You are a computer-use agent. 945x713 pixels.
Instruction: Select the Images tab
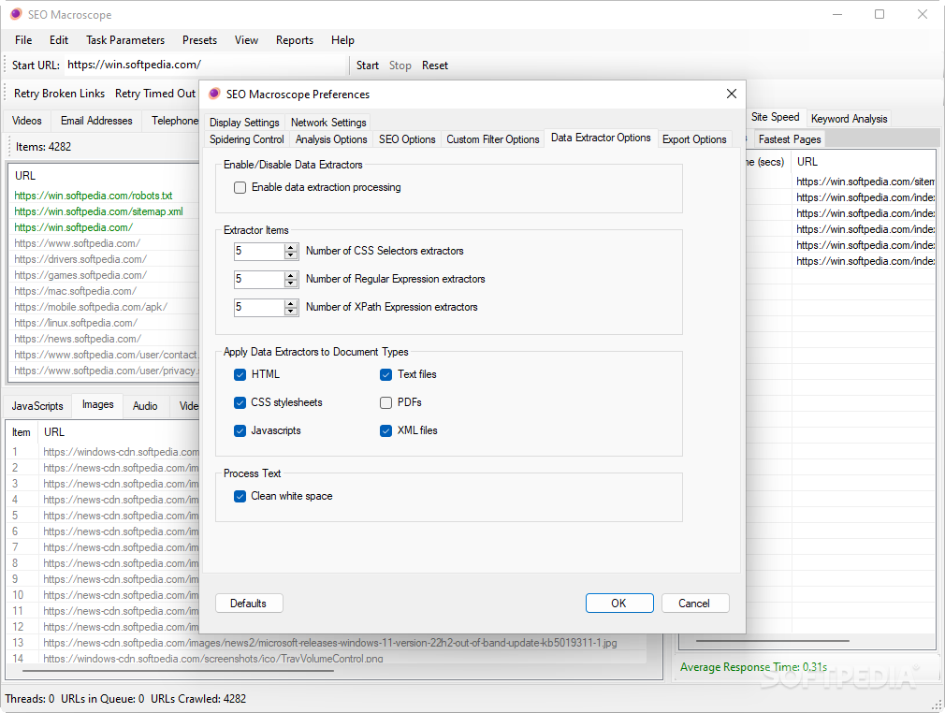97,404
